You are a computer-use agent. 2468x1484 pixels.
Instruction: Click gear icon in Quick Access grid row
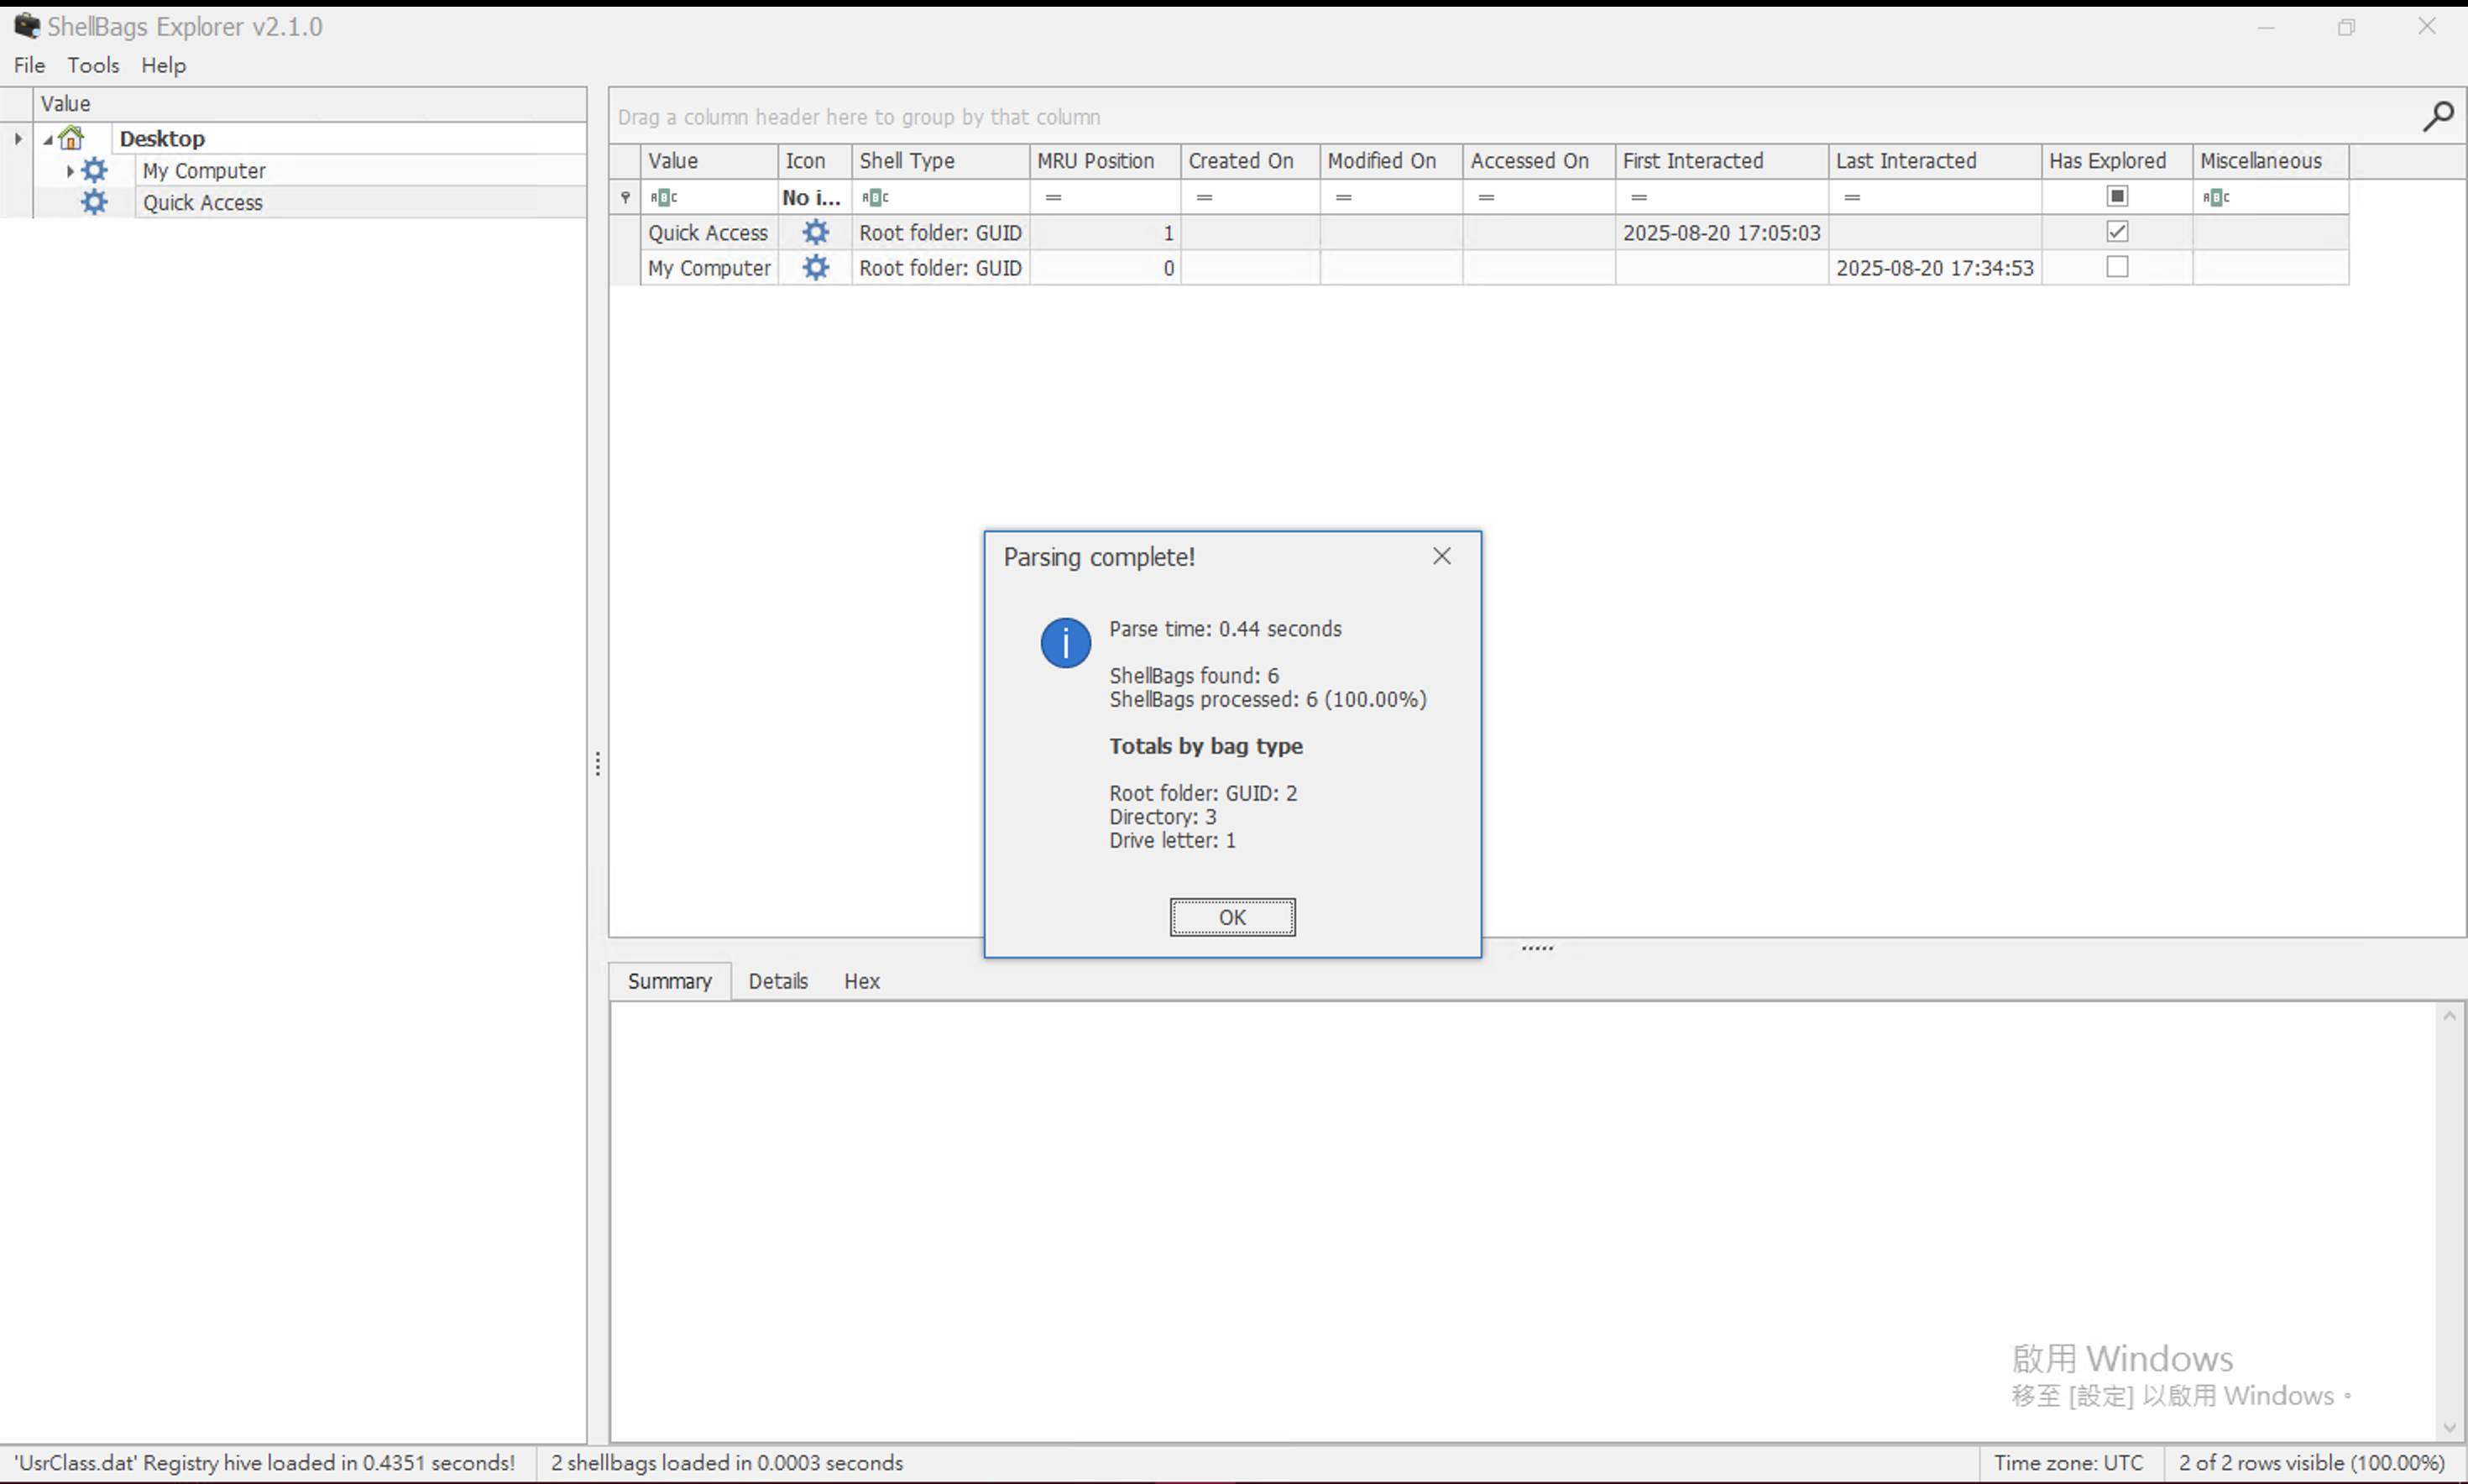pos(815,232)
